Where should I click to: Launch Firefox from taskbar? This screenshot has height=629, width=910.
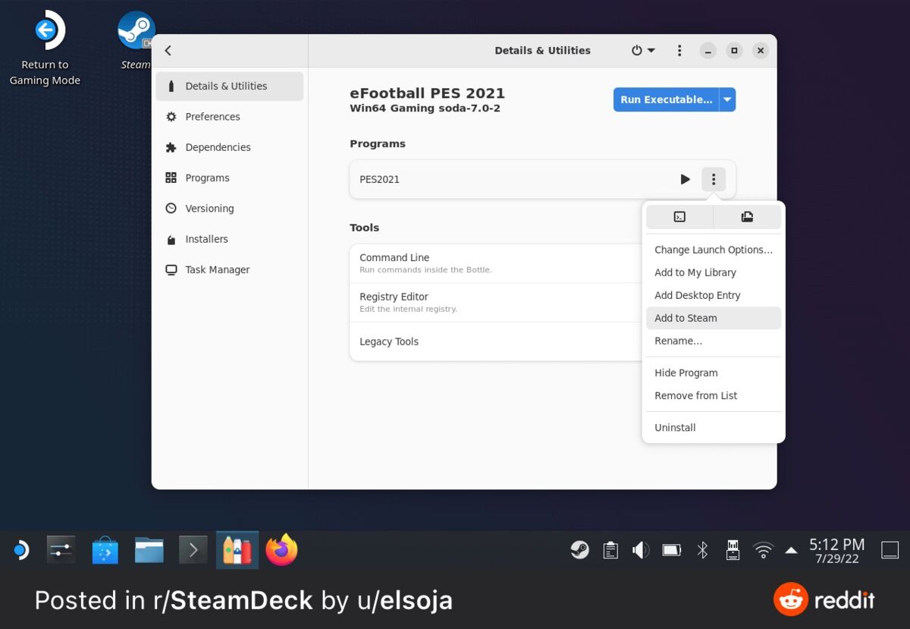[x=281, y=550]
